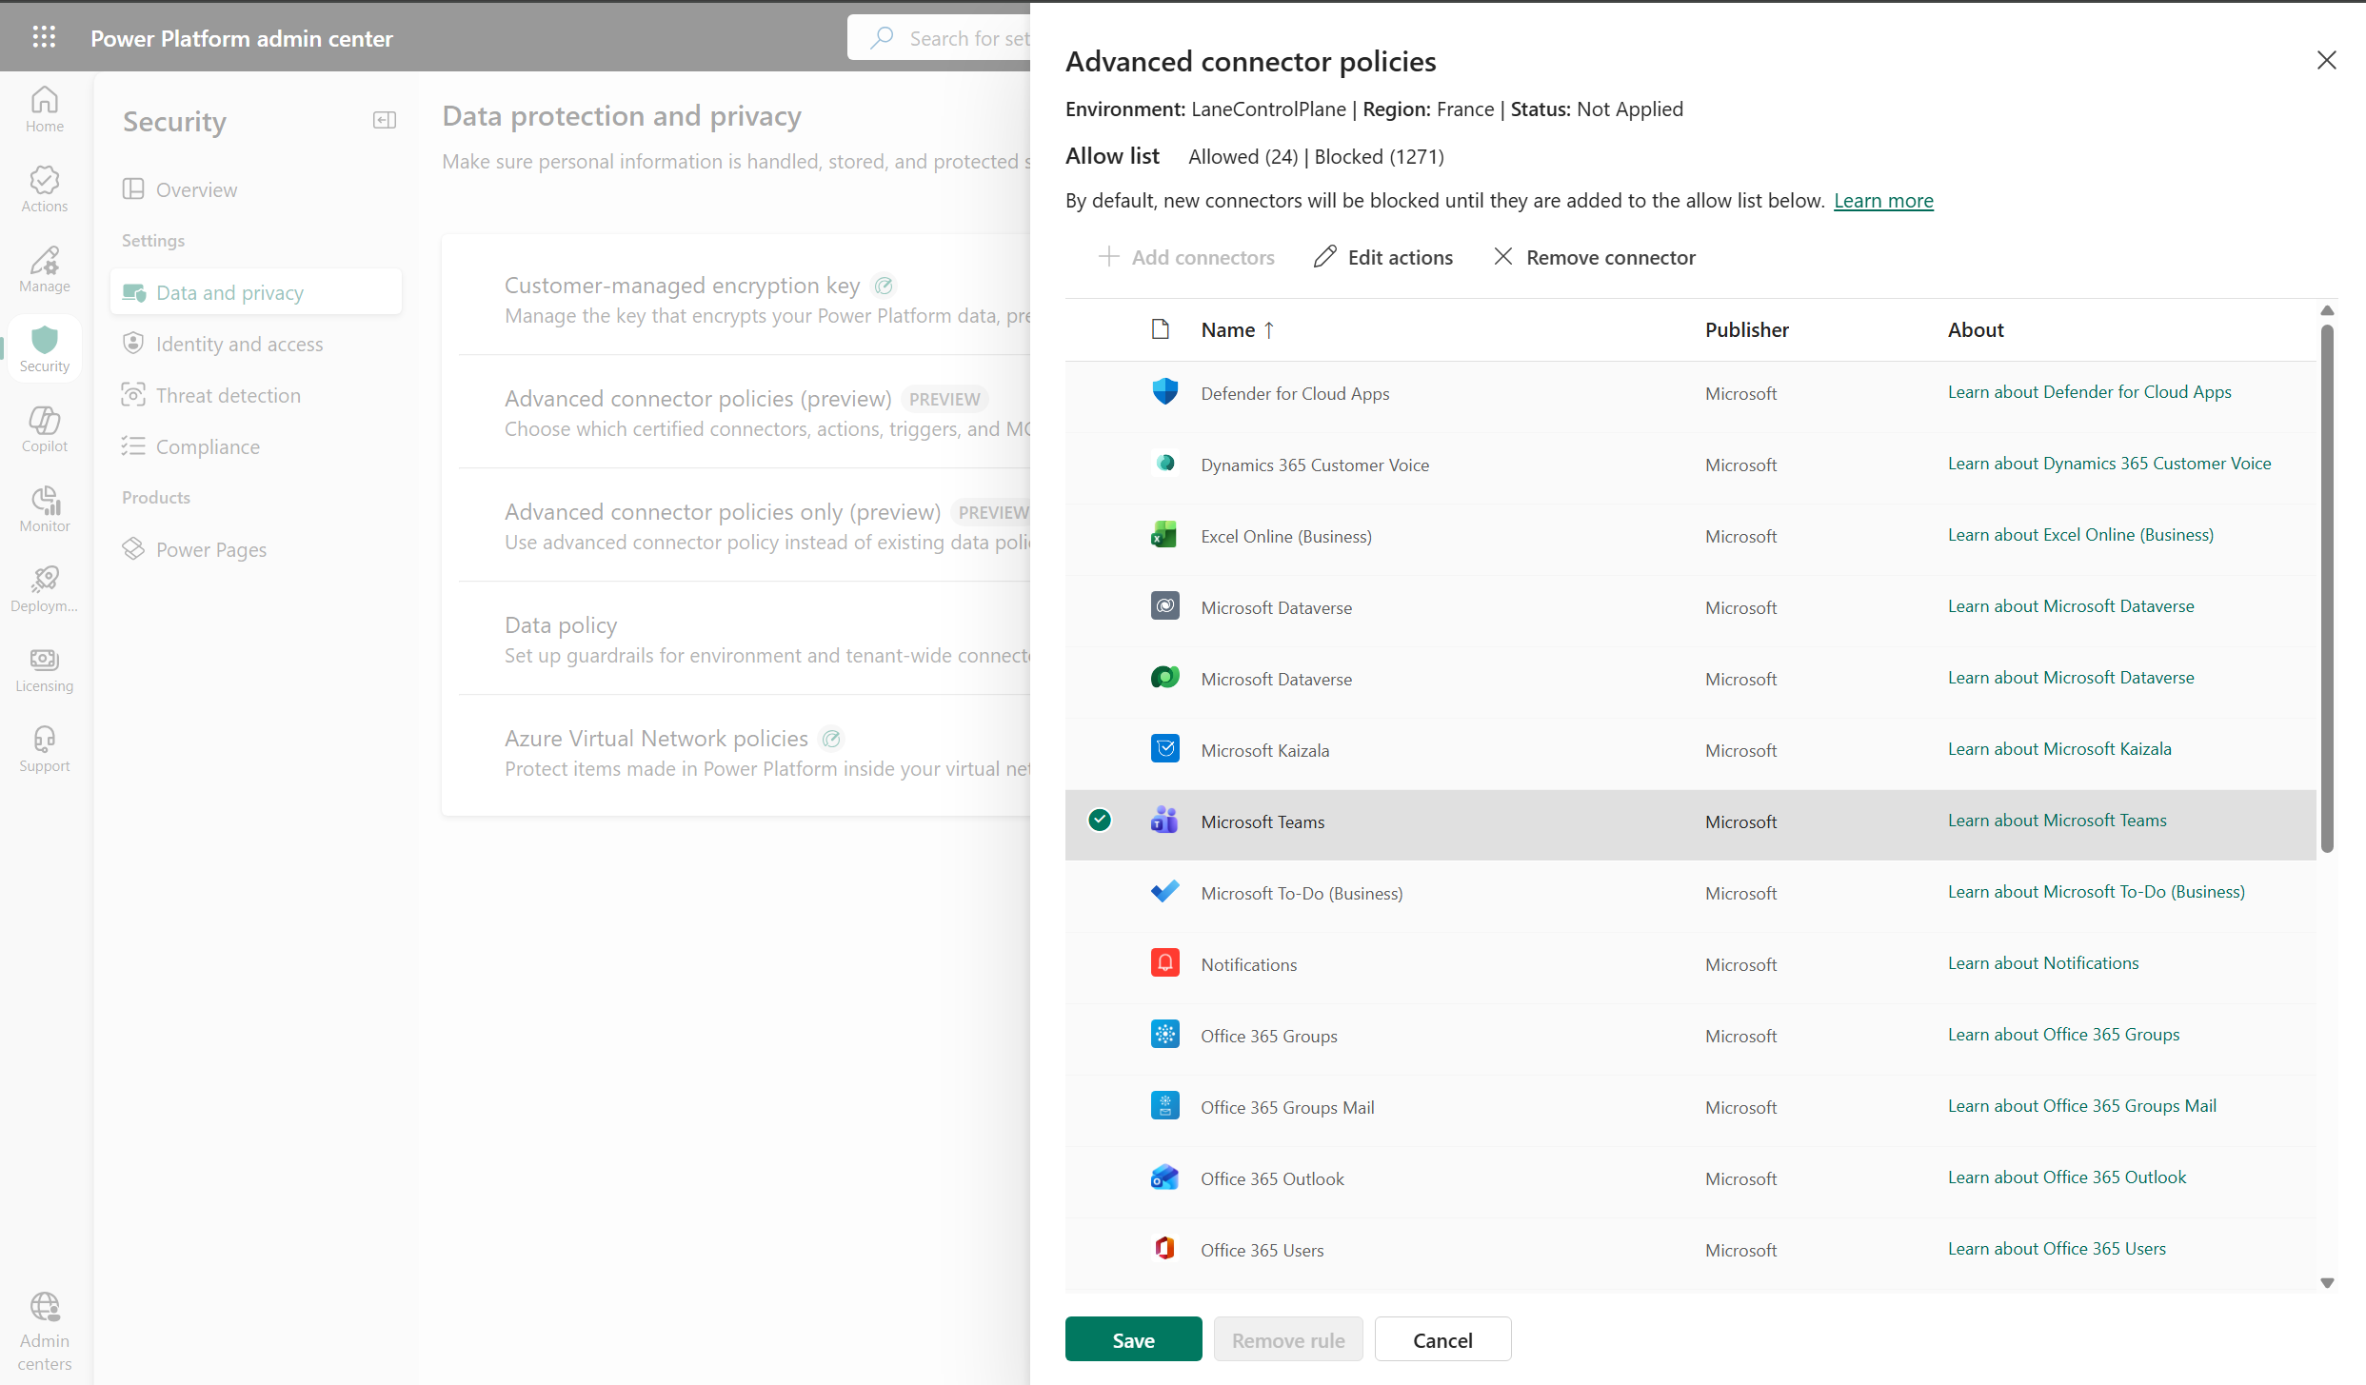The width and height of the screenshot is (2366, 1385).
Task: Click the Defender for Cloud Apps icon
Action: (1164, 392)
